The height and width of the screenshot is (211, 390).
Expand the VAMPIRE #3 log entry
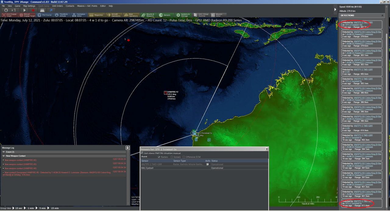click(3, 164)
